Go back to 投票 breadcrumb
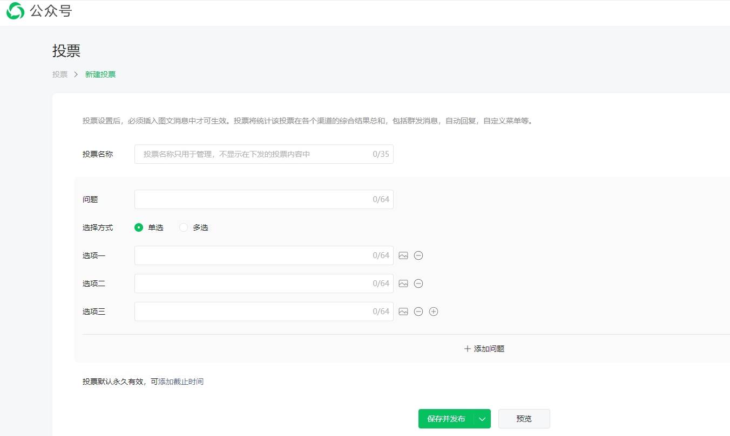Image resolution: width=730 pixels, height=436 pixels. (60, 74)
